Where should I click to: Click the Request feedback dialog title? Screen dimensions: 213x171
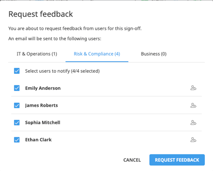click(x=41, y=14)
